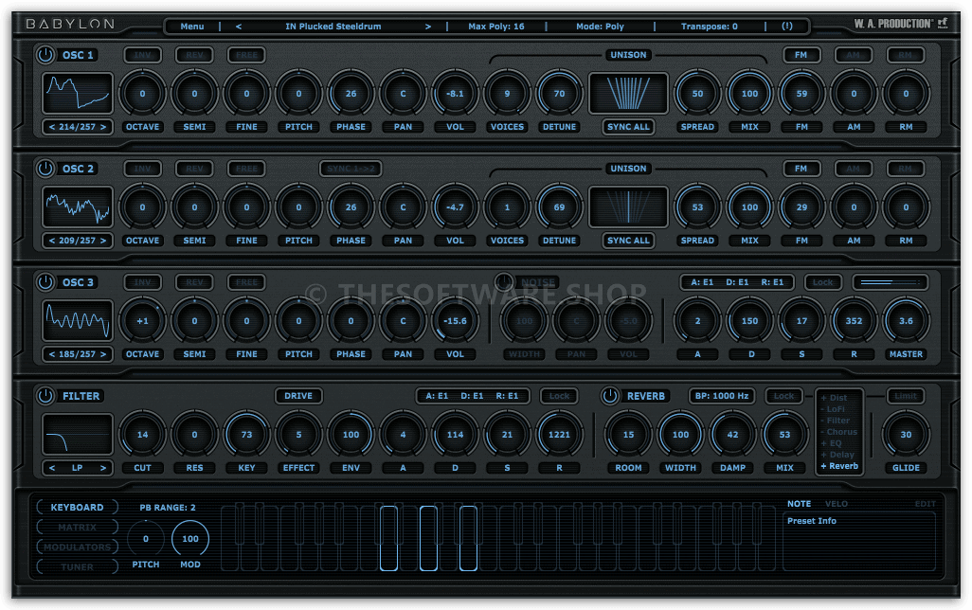The image size is (972, 610).
Task: Select Reverb in the effects list
Action: point(839,466)
